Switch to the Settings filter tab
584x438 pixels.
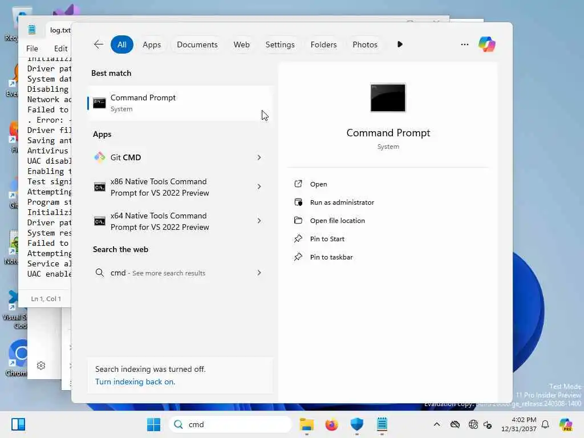pos(279,44)
